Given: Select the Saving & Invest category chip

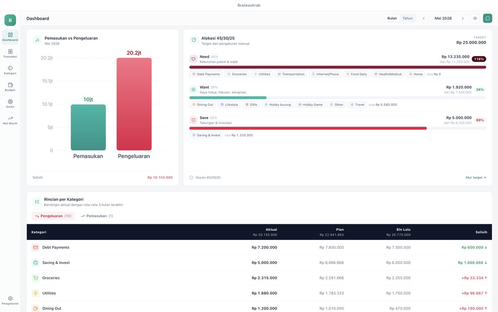Looking at the screenshot, I should click(x=206, y=135).
